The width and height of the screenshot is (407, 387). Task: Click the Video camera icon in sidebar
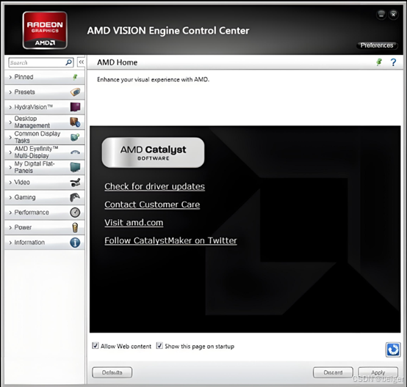75,183
